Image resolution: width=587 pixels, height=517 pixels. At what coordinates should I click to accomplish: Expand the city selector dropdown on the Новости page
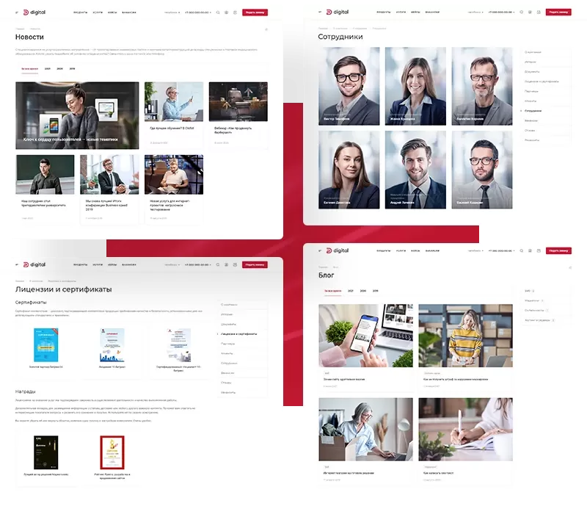[172, 12]
